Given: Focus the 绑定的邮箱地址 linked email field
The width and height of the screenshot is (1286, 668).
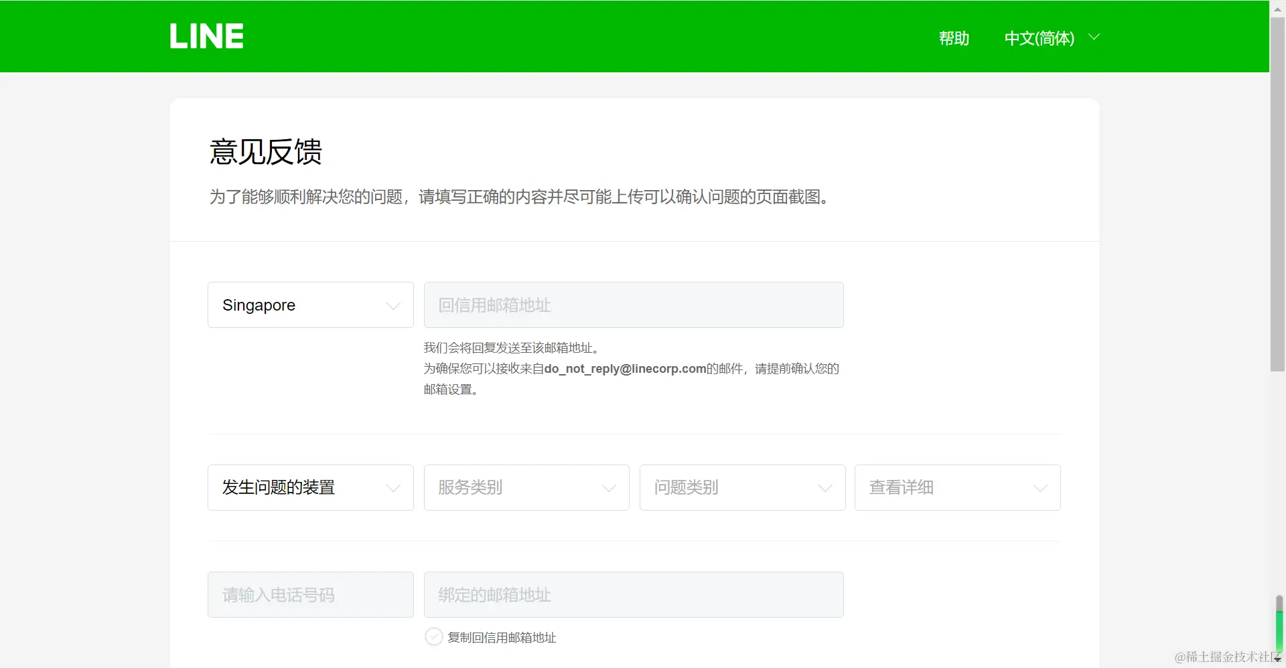Looking at the screenshot, I should (x=634, y=594).
